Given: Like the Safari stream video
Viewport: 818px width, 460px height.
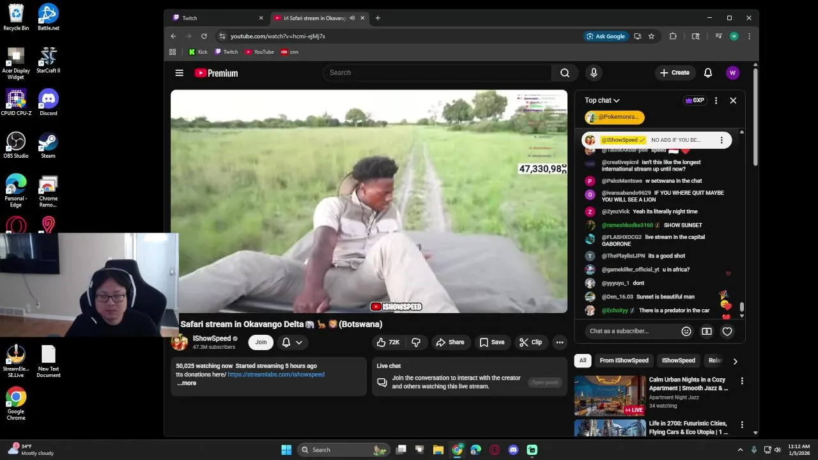Looking at the screenshot, I should tap(389, 342).
